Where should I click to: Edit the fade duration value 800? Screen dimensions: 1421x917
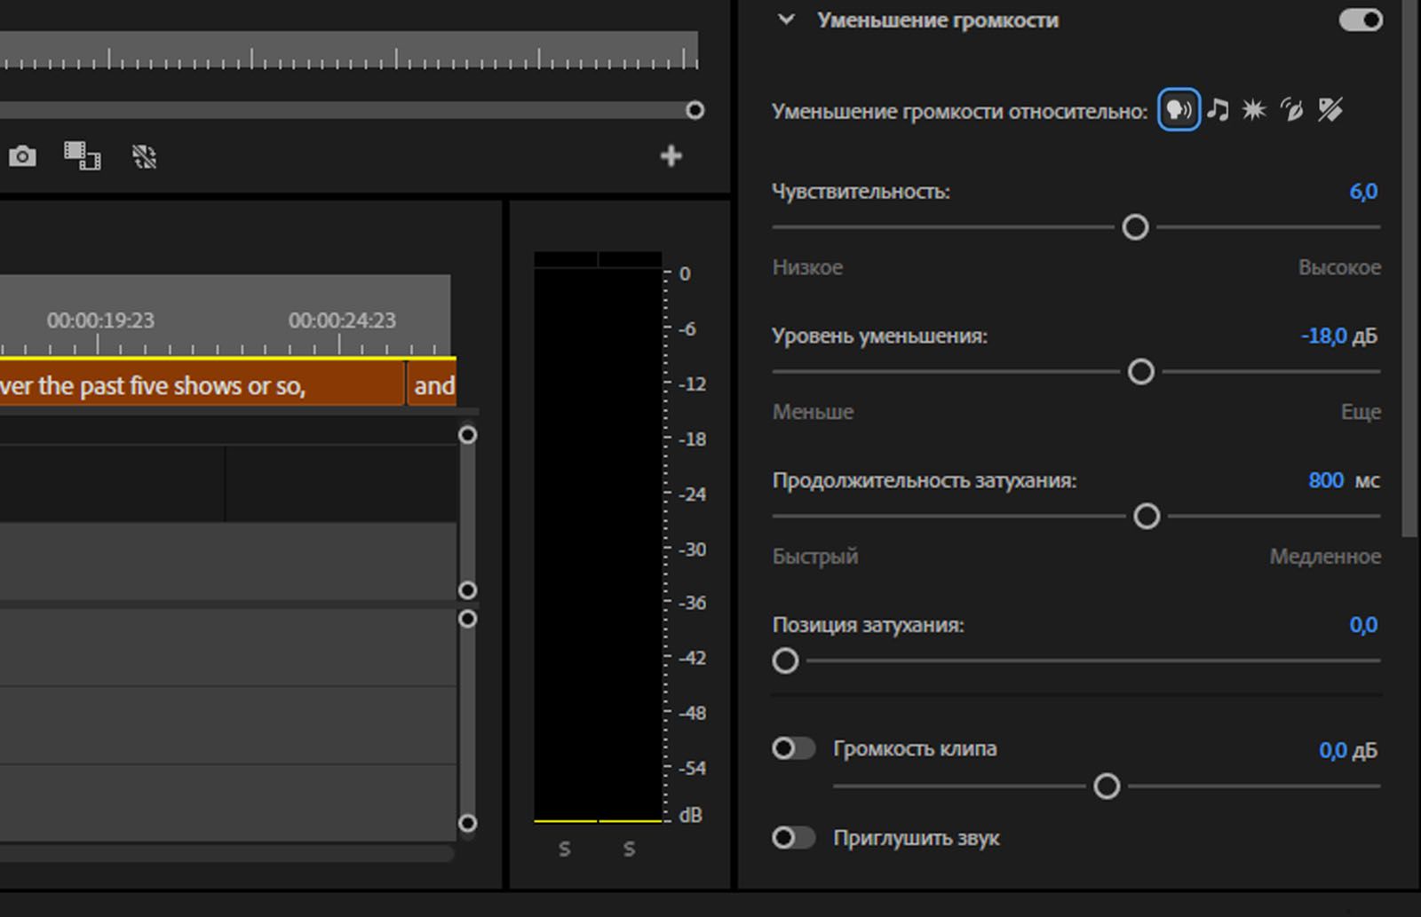coord(1326,480)
